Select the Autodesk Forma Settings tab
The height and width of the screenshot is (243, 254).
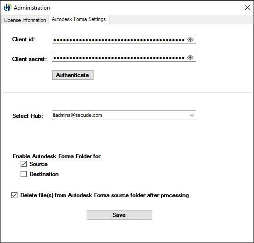(79, 19)
